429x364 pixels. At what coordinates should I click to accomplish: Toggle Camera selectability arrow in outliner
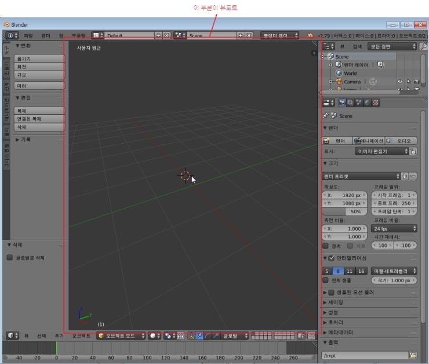(409, 81)
